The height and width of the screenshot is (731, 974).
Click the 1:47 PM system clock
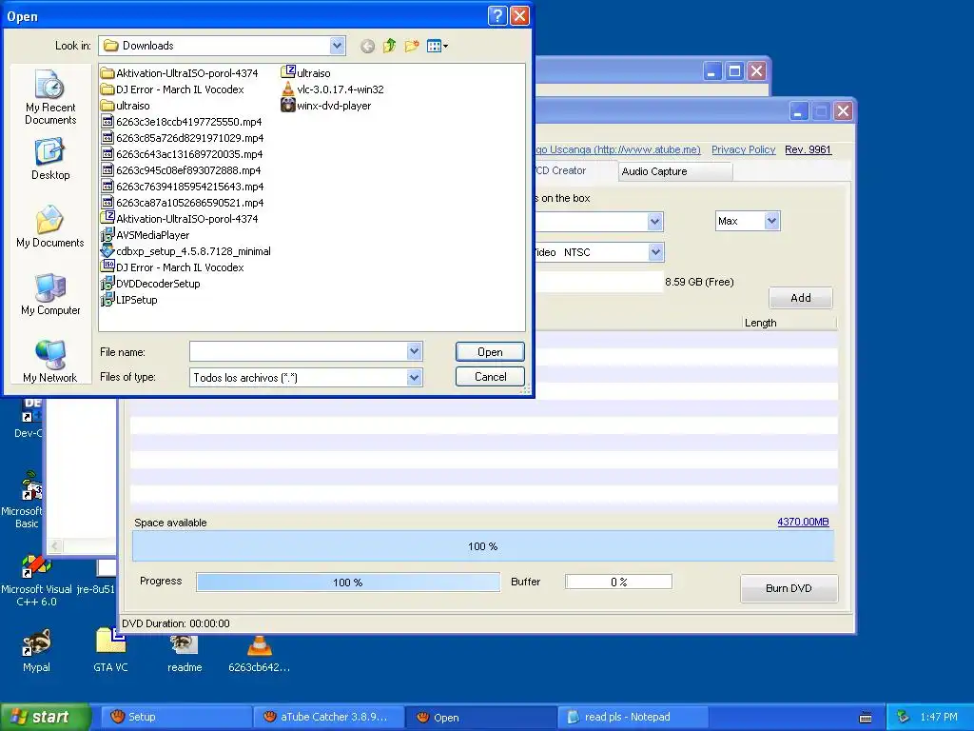(939, 717)
